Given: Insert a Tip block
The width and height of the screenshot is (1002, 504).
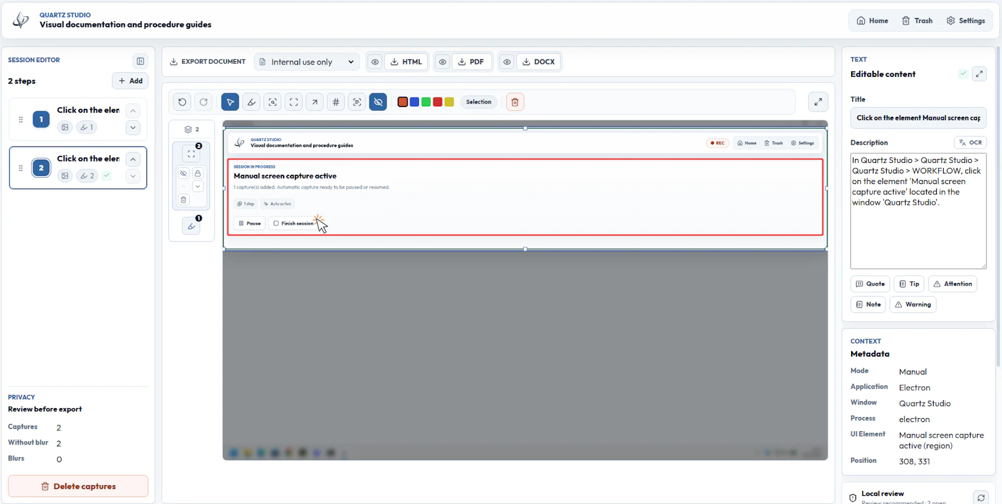Looking at the screenshot, I should coord(909,284).
